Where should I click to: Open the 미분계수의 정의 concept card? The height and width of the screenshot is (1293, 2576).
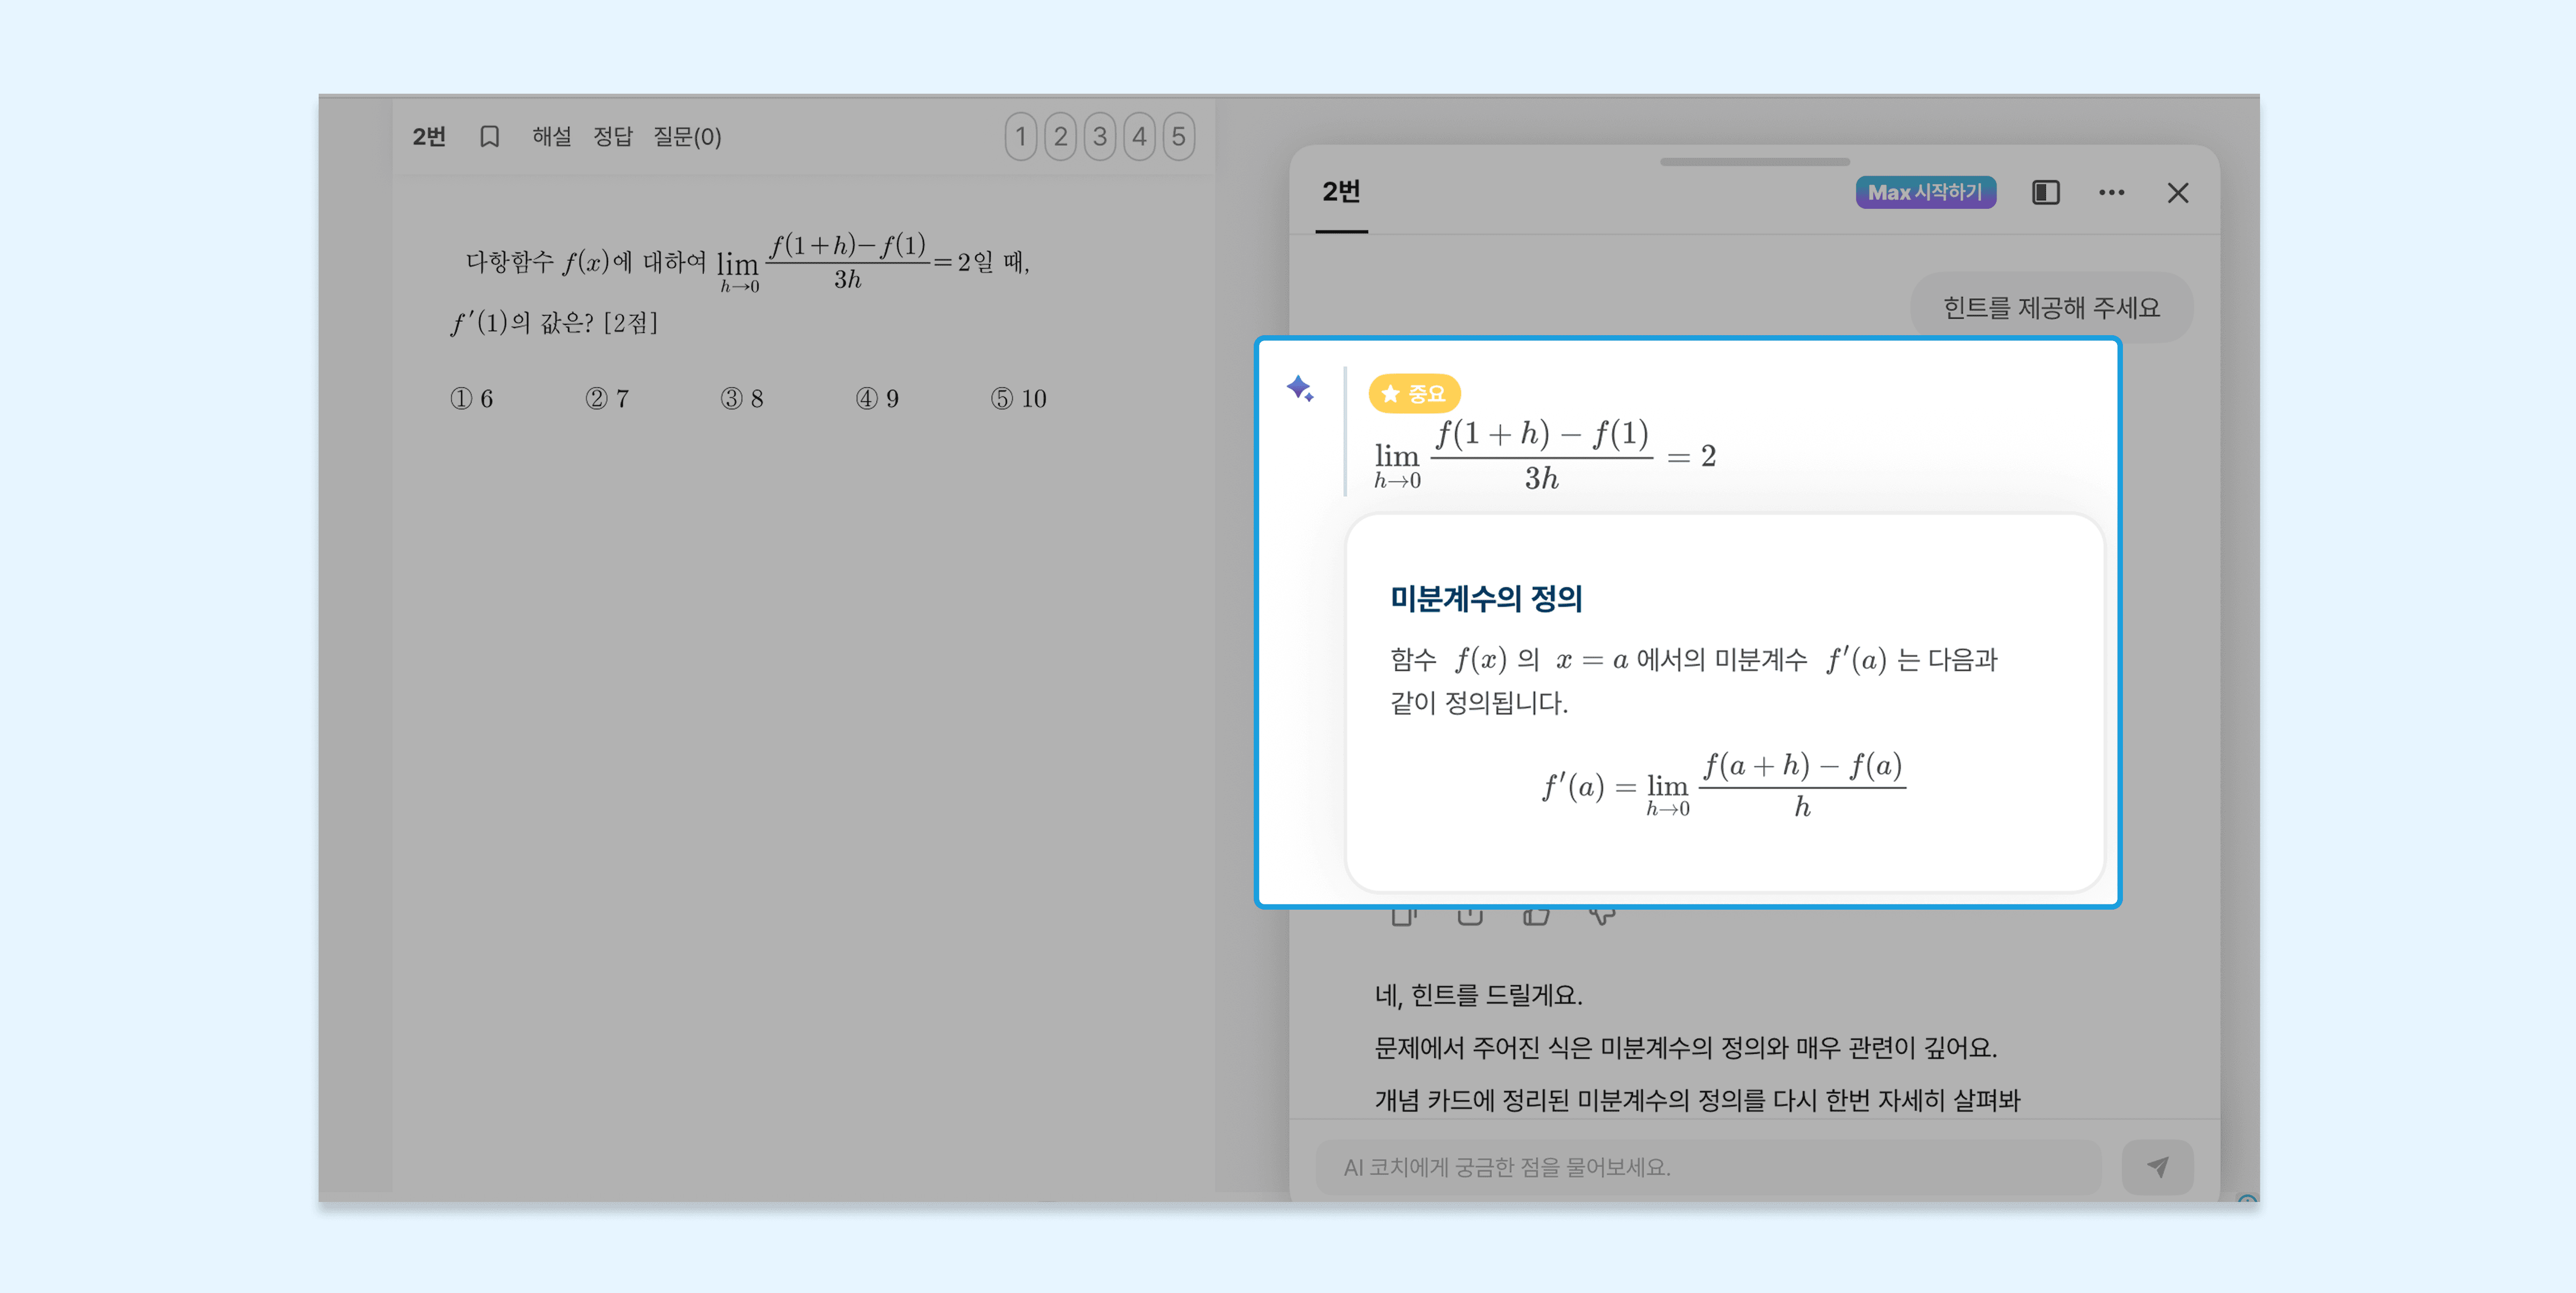click(x=1724, y=702)
